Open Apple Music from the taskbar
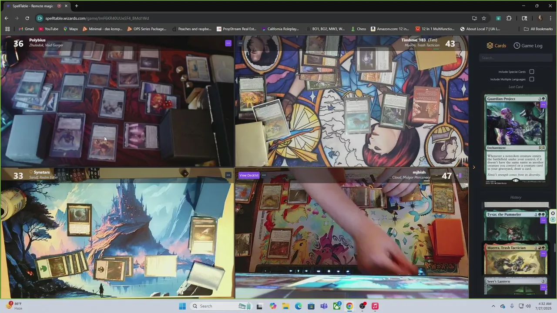Viewport: 557px width, 313px height. [x=375, y=306]
